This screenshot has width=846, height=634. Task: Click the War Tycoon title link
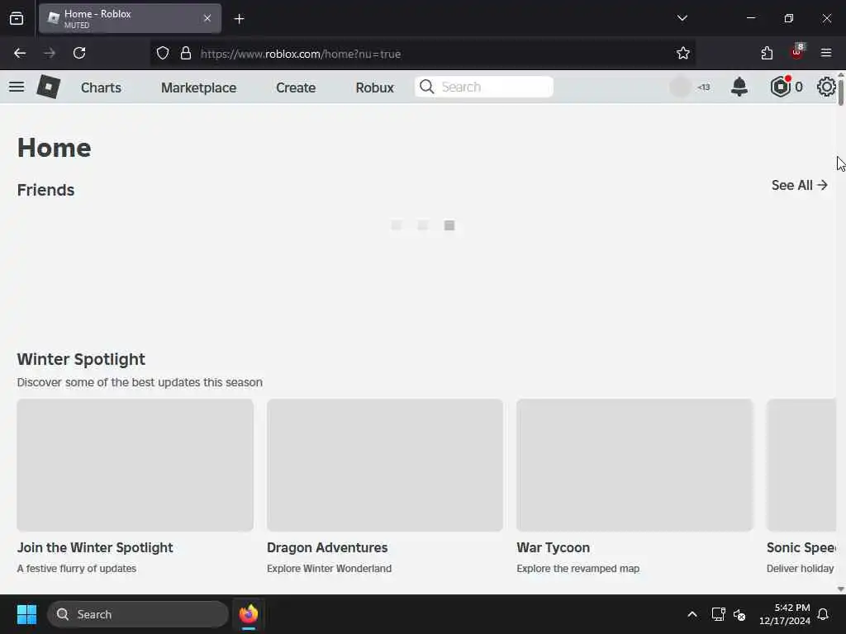click(x=553, y=548)
